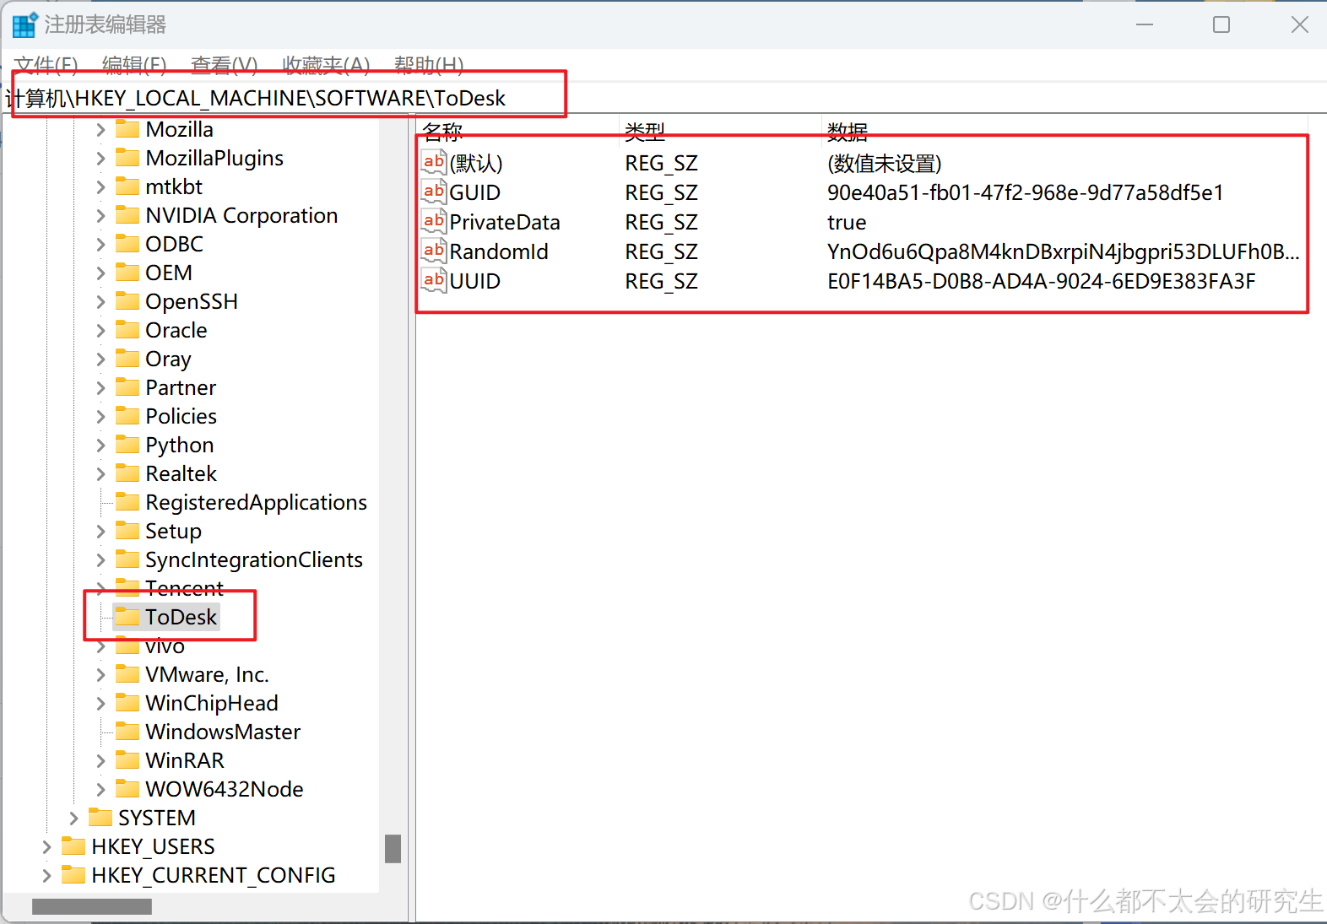
Task: Click REG_SZ type in RandomId row
Action: [x=661, y=251]
